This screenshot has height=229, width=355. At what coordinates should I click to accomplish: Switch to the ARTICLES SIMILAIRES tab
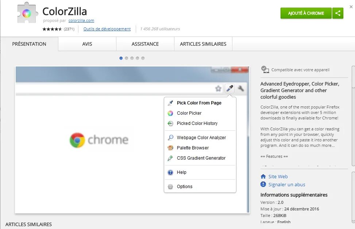tap(203, 44)
